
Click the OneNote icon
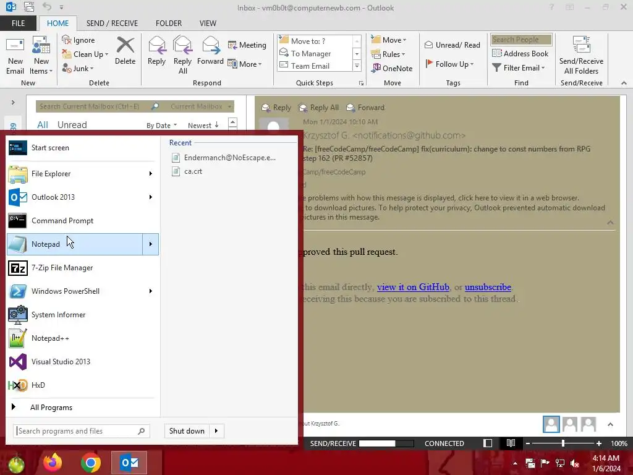pyautogui.click(x=376, y=68)
